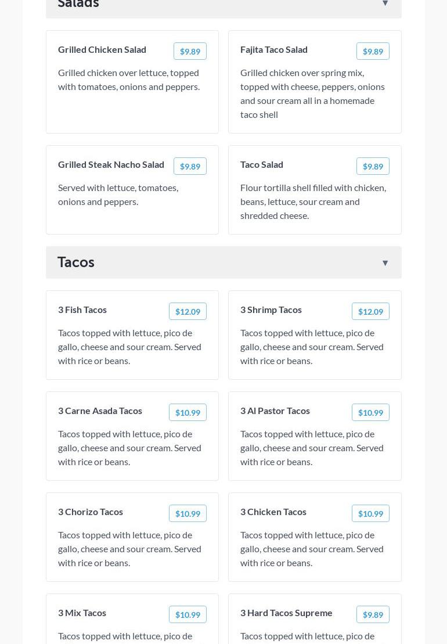Click Grilled Chicken Salad $9.89 price
Screen dimensions: 447x644
click(190, 52)
